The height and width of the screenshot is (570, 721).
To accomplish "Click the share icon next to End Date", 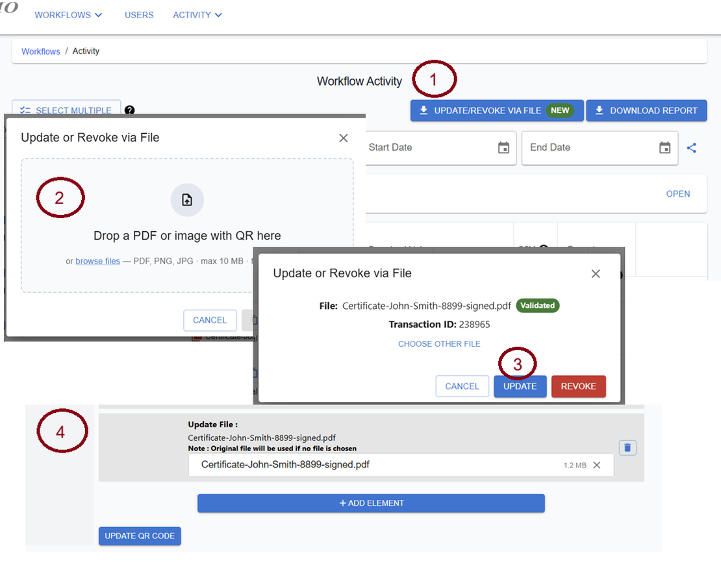I will coord(692,147).
